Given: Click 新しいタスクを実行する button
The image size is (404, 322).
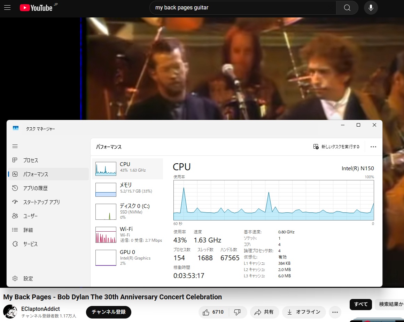Looking at the screenshot, I should pyautogui.click(x=336, y=147).
